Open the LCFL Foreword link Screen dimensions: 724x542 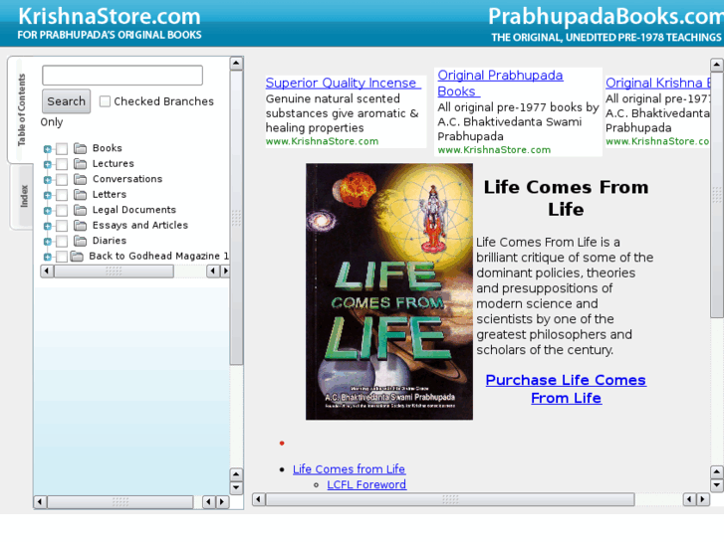point(366,484)
